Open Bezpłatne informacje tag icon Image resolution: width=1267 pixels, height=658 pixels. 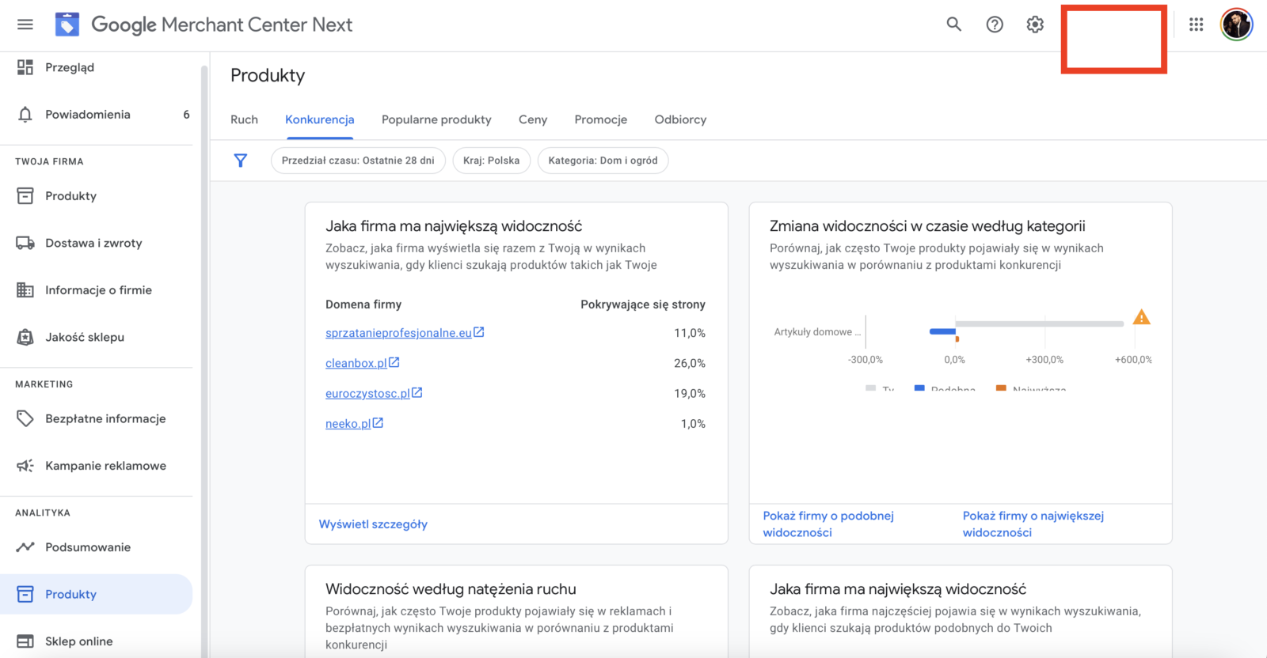click(25, 418)
